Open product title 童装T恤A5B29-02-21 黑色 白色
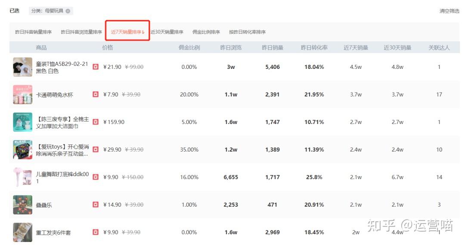 (62, 67)
